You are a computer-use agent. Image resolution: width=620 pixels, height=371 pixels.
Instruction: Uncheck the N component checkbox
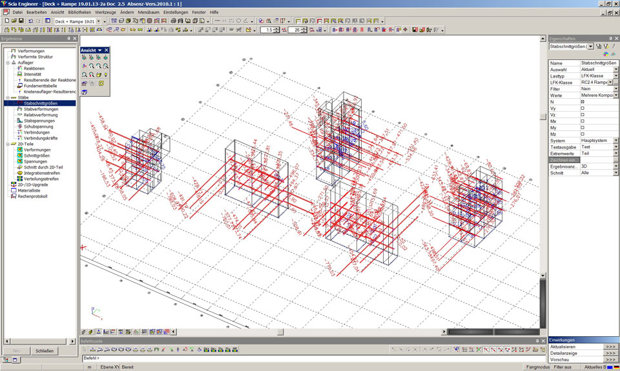click(583, 101)
